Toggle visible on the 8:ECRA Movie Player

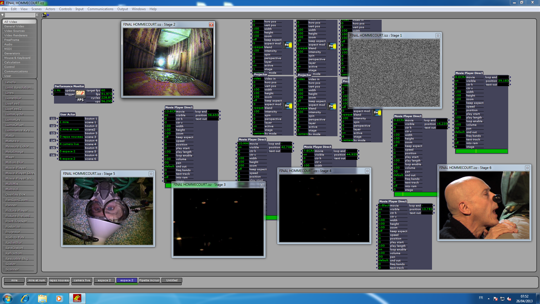(460, 81)
